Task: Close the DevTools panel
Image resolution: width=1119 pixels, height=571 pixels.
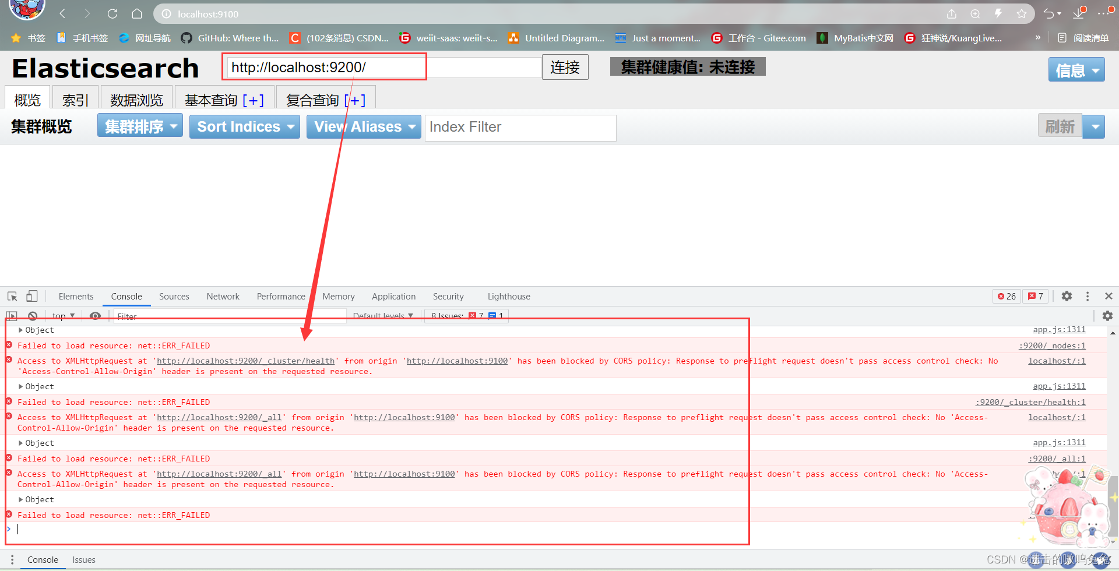Action: (x=1109, y=296)
